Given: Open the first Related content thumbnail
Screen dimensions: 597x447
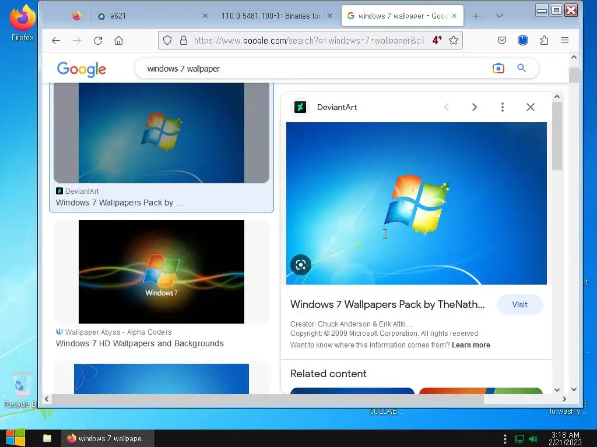Looking at the screenshot, I should pos(352,391).
